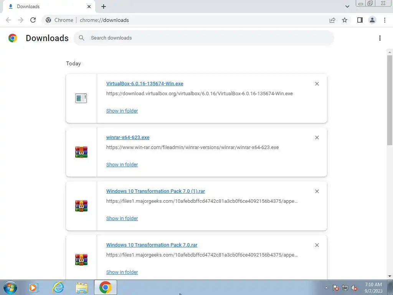Remove VirtualBox download from list
Screen dimensions: 393x295
pyautogui.click(x=317, y=84)
